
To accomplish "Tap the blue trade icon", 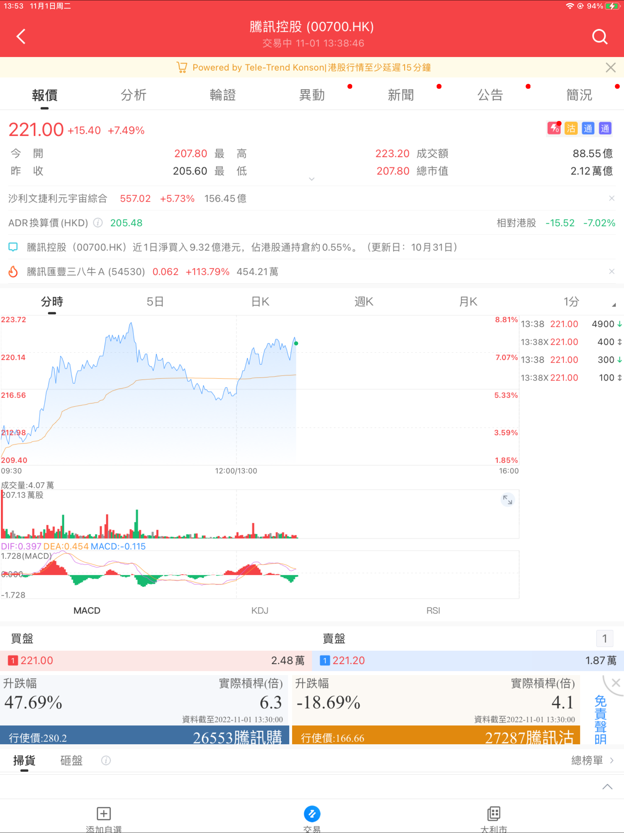I will (312, 814).
